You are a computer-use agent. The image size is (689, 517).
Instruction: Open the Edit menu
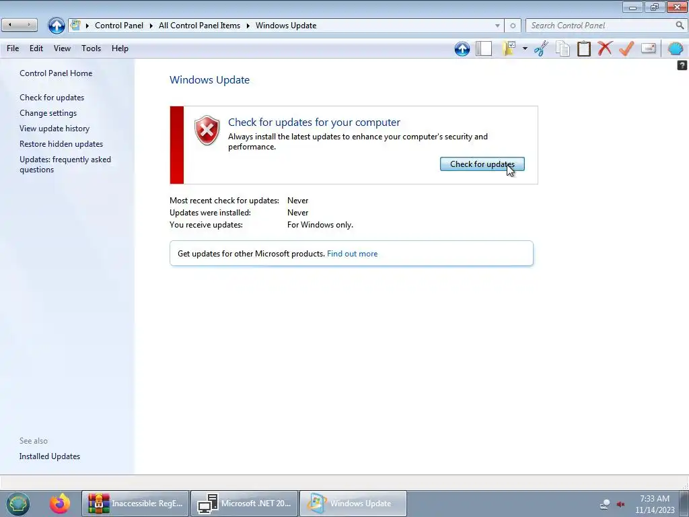click(x=36, y=48)
